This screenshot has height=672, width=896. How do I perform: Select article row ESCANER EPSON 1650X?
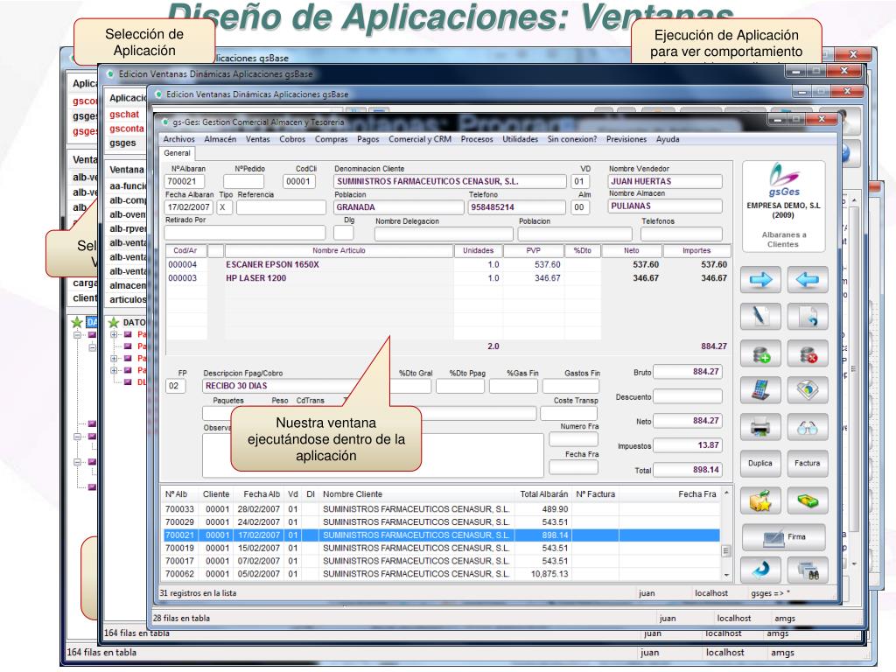click(x=447, y=264)
